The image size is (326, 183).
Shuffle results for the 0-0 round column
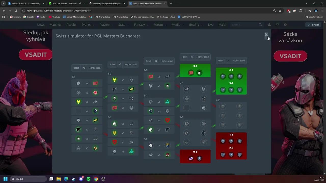84,68
